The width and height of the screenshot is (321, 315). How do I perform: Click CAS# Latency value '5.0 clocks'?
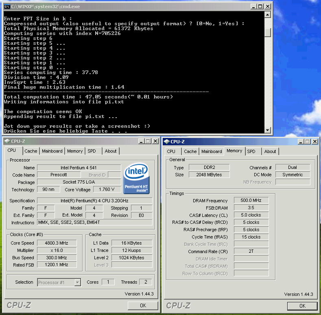click(251, 215)
